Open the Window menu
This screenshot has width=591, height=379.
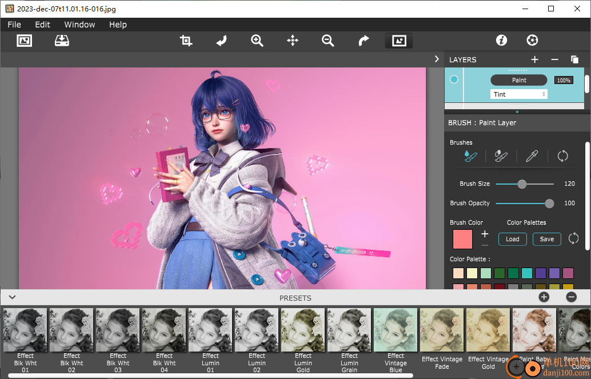tap(79, 25)
